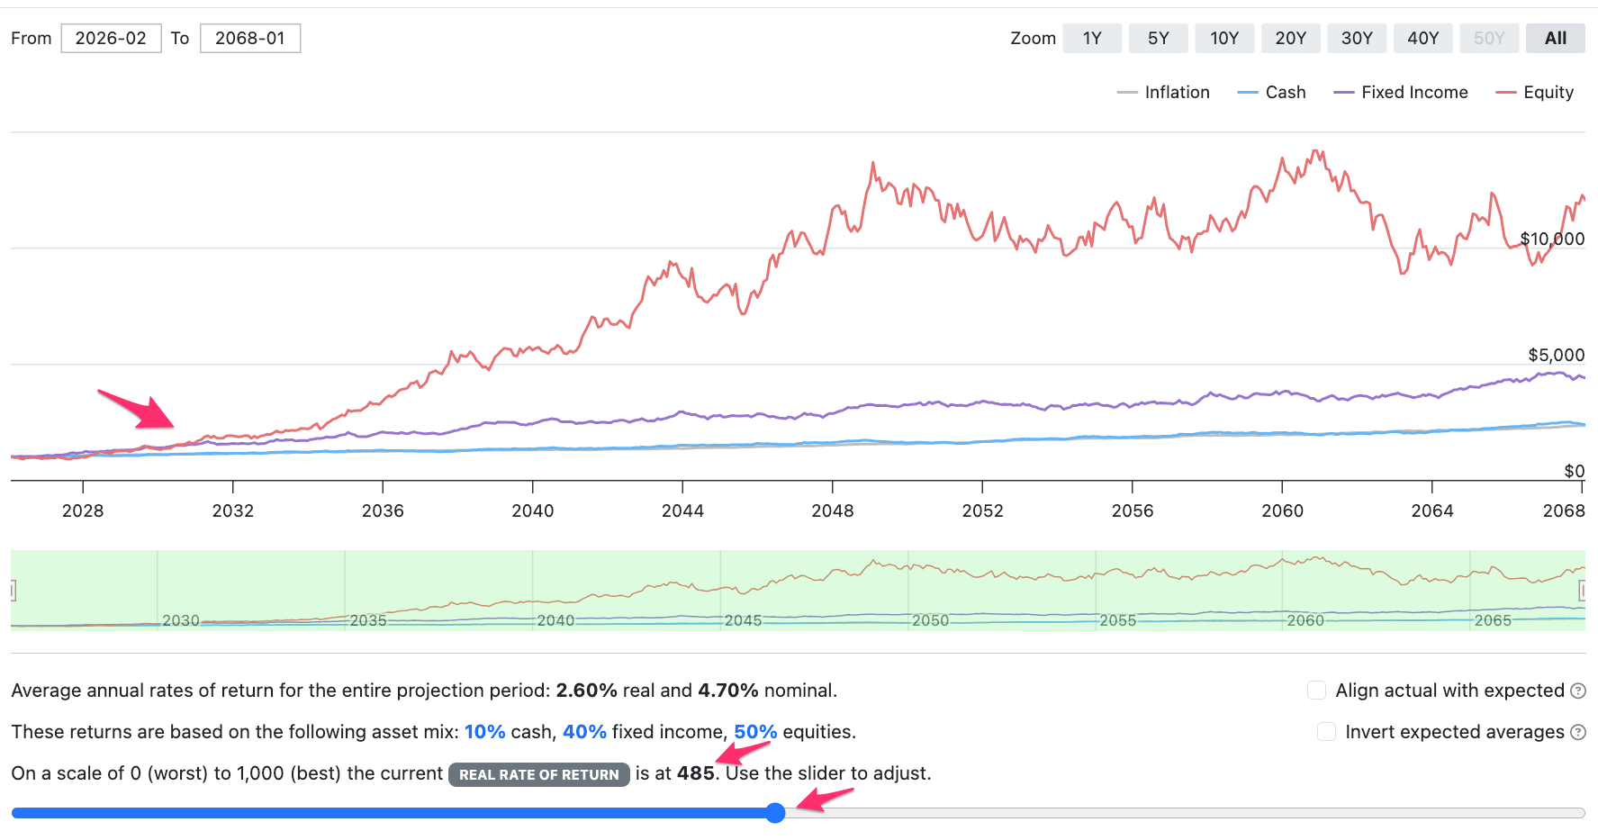
Task: Toggle the Cash legend series
Action: [1271, 92]
